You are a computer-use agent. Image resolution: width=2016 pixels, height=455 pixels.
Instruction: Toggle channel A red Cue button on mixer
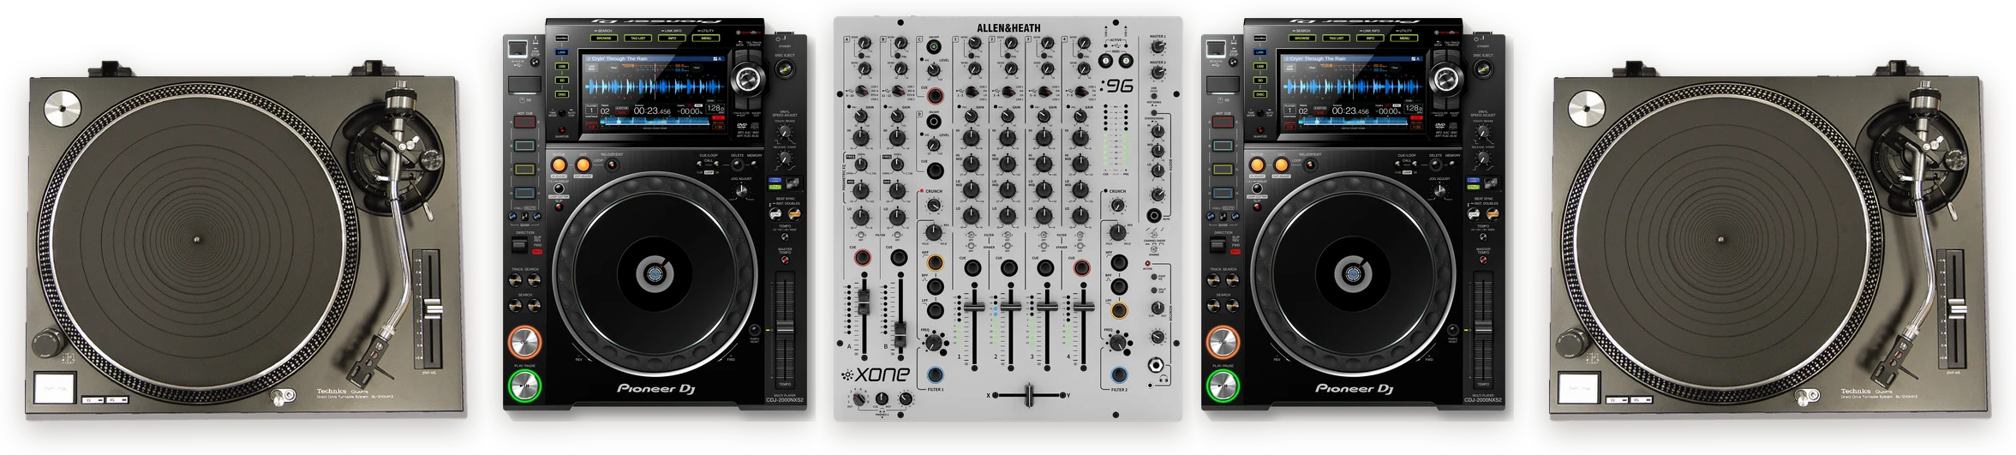pos(863,257)
